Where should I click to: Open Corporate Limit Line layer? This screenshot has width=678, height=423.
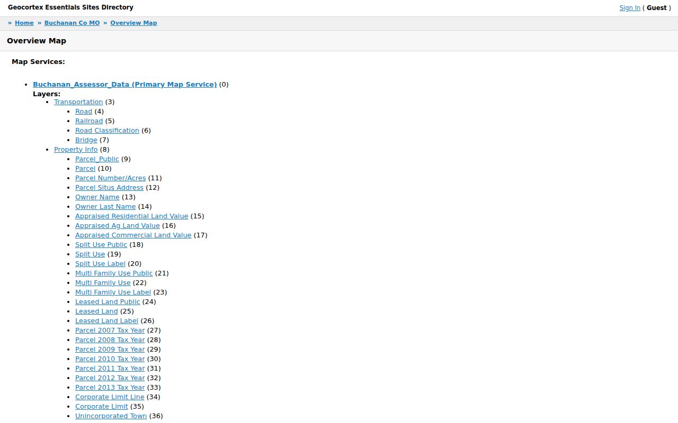pos(110,397)
